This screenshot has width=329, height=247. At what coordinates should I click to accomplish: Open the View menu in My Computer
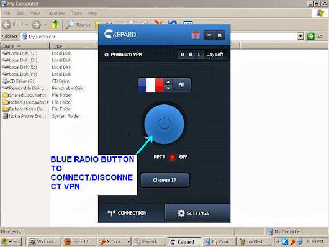(35, 13)
